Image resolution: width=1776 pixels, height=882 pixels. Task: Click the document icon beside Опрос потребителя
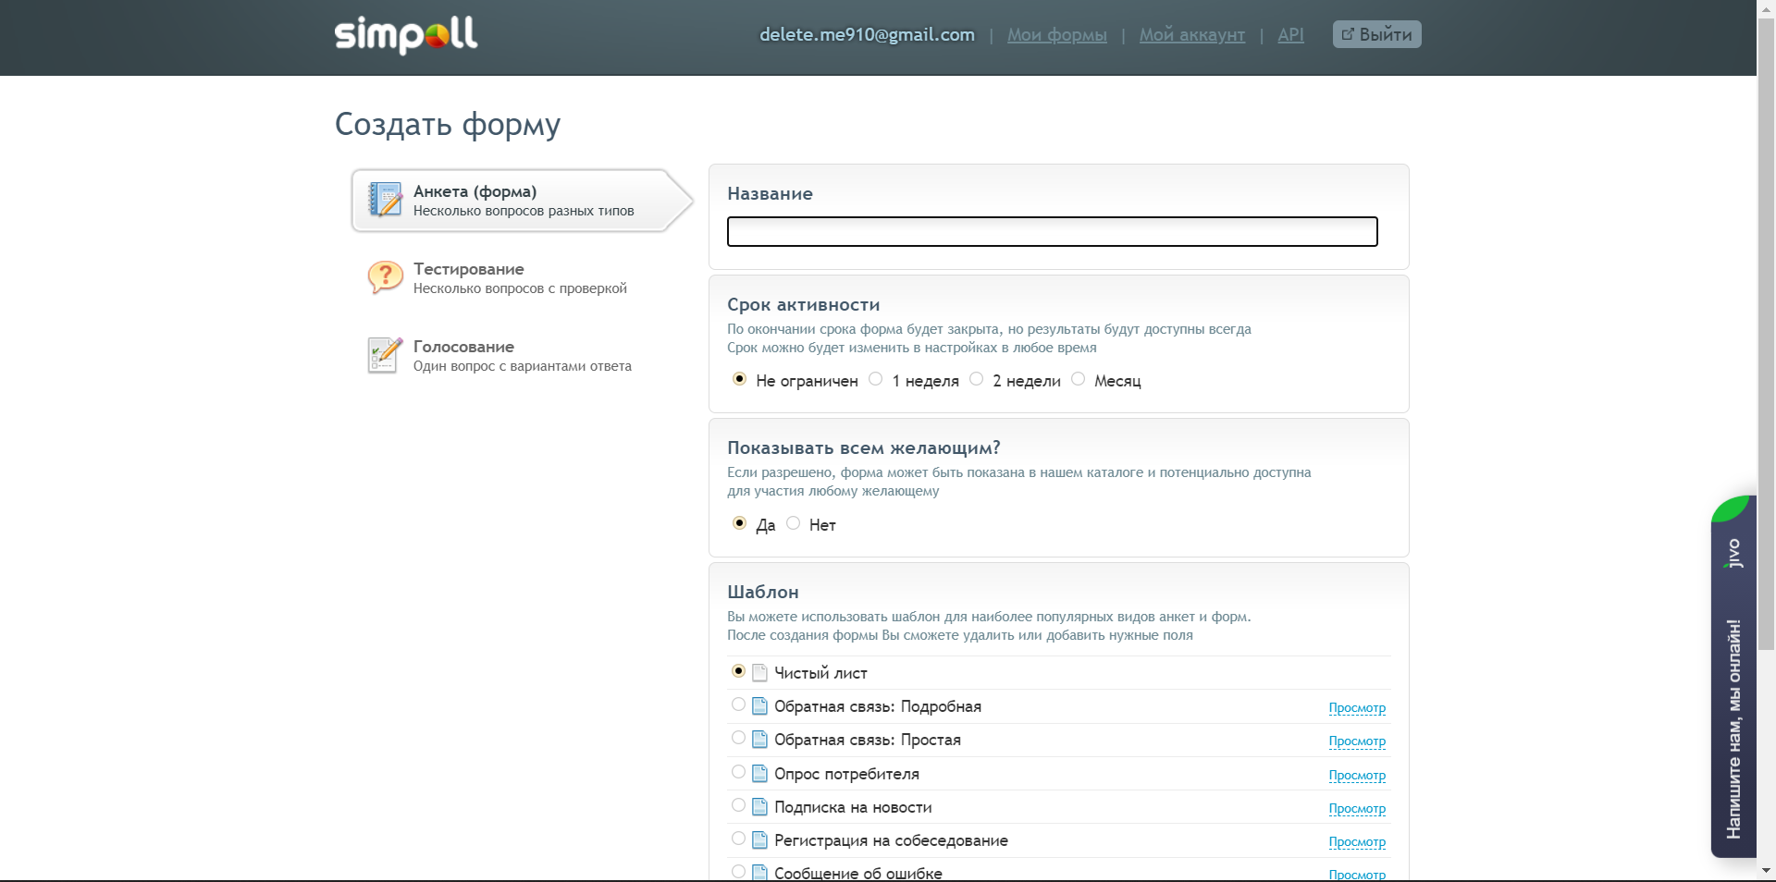759,773
